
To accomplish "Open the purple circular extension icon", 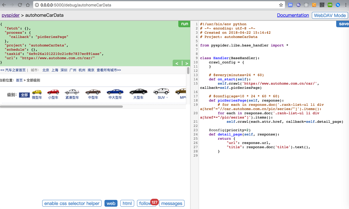I will (x=298, y=5).
